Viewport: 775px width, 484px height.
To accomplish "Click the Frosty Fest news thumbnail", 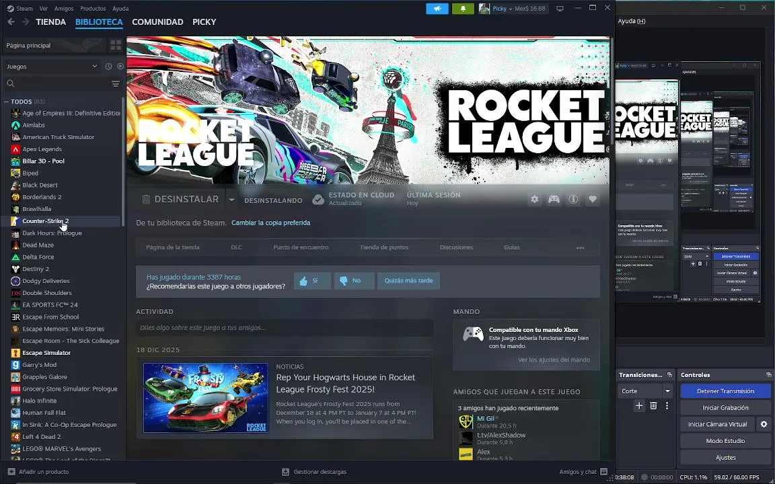I will (206, 397).
